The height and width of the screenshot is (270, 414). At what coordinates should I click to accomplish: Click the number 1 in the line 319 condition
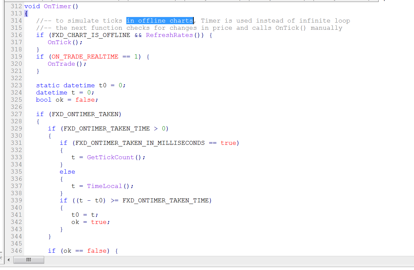136,57
